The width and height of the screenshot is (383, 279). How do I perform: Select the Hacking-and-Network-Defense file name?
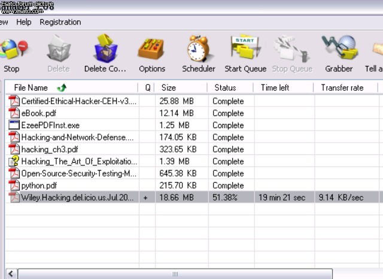pos(77,137)
